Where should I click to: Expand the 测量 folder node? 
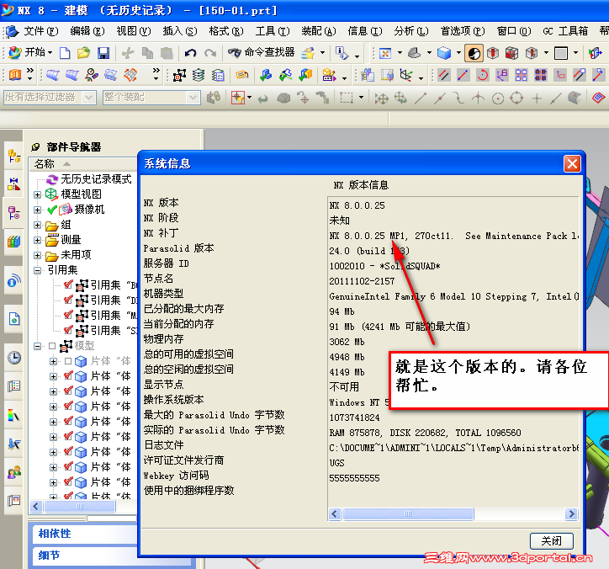coord(37,240)
